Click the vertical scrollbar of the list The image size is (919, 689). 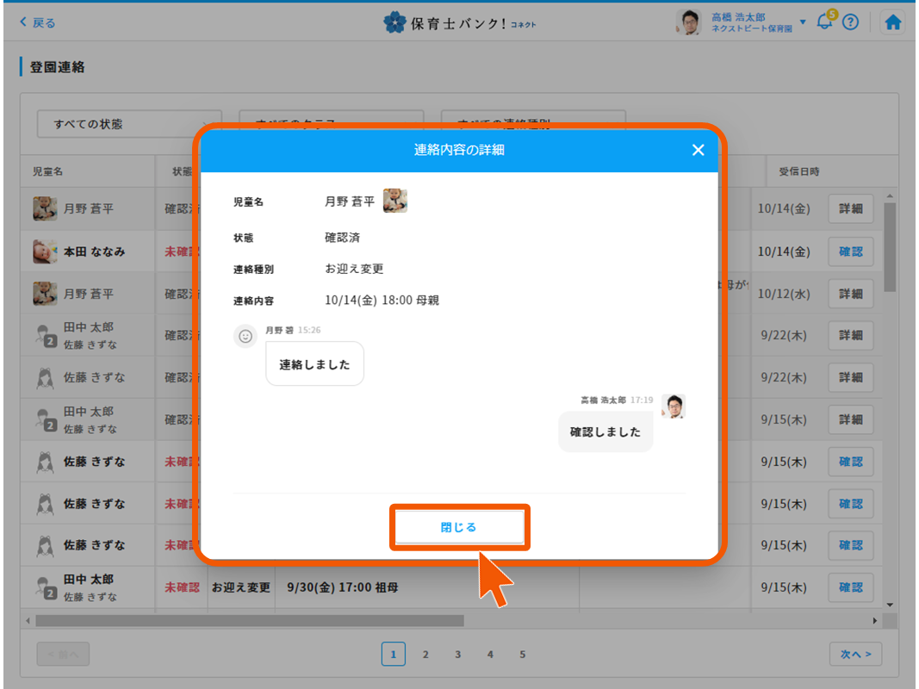click(889, 250)
